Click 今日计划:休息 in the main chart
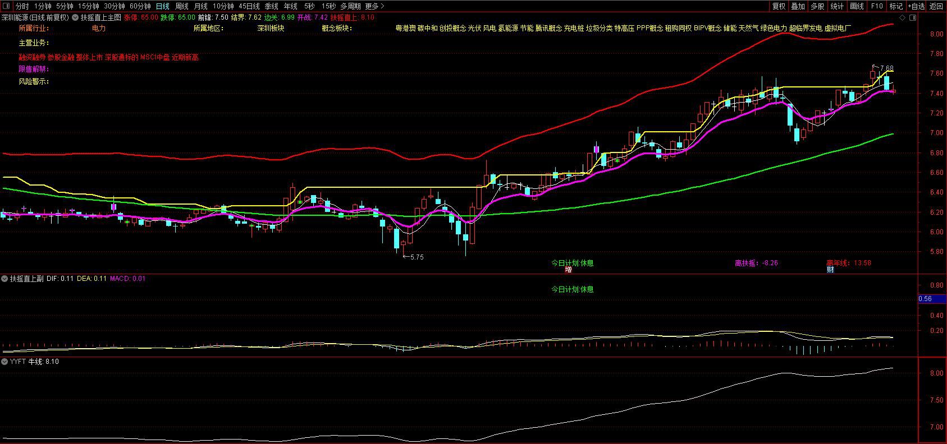The image size is (947, 444). tap(572, 262)
